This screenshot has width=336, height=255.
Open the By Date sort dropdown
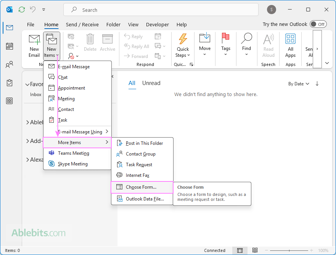299,84
